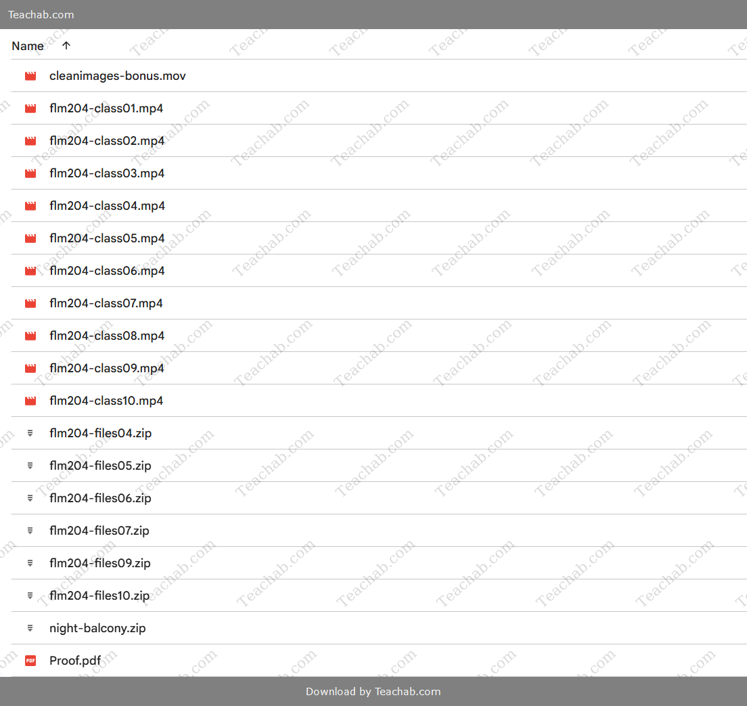Click the video icon for flm204-class10.mp4
This screenshot has width=747, height=706.
(x=30, y=401)
